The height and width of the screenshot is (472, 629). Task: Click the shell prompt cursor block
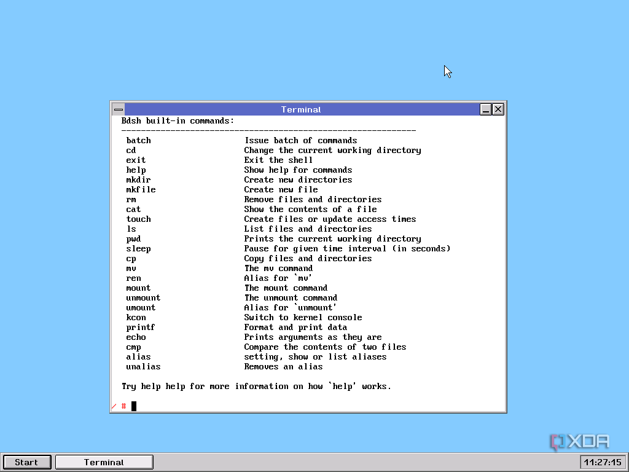[134, 406]
